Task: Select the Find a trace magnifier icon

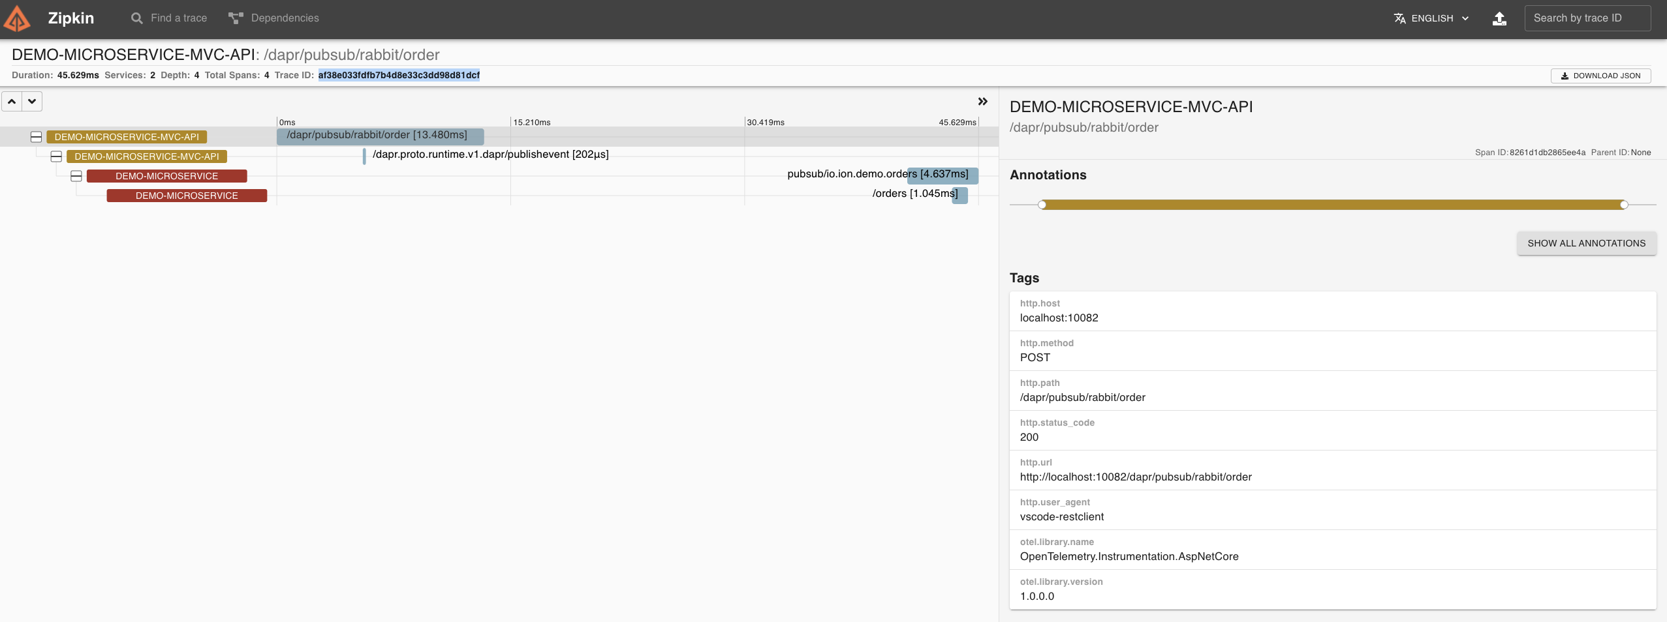Action: click(x=136, y=18)
